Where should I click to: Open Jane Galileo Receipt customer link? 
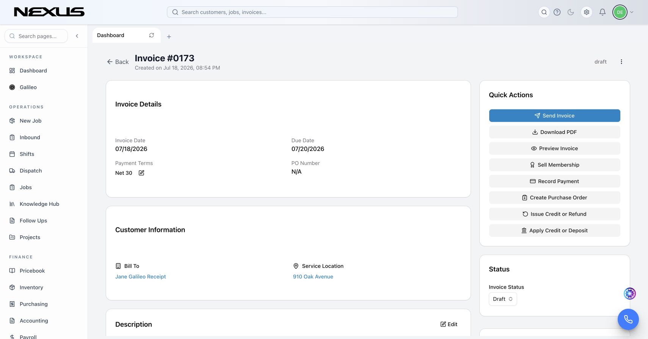click(141, 277)
